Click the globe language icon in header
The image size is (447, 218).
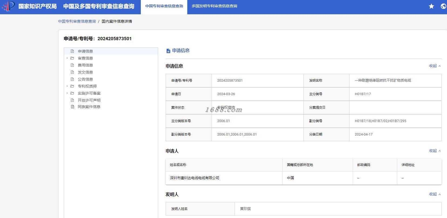(x=443, y=6)
